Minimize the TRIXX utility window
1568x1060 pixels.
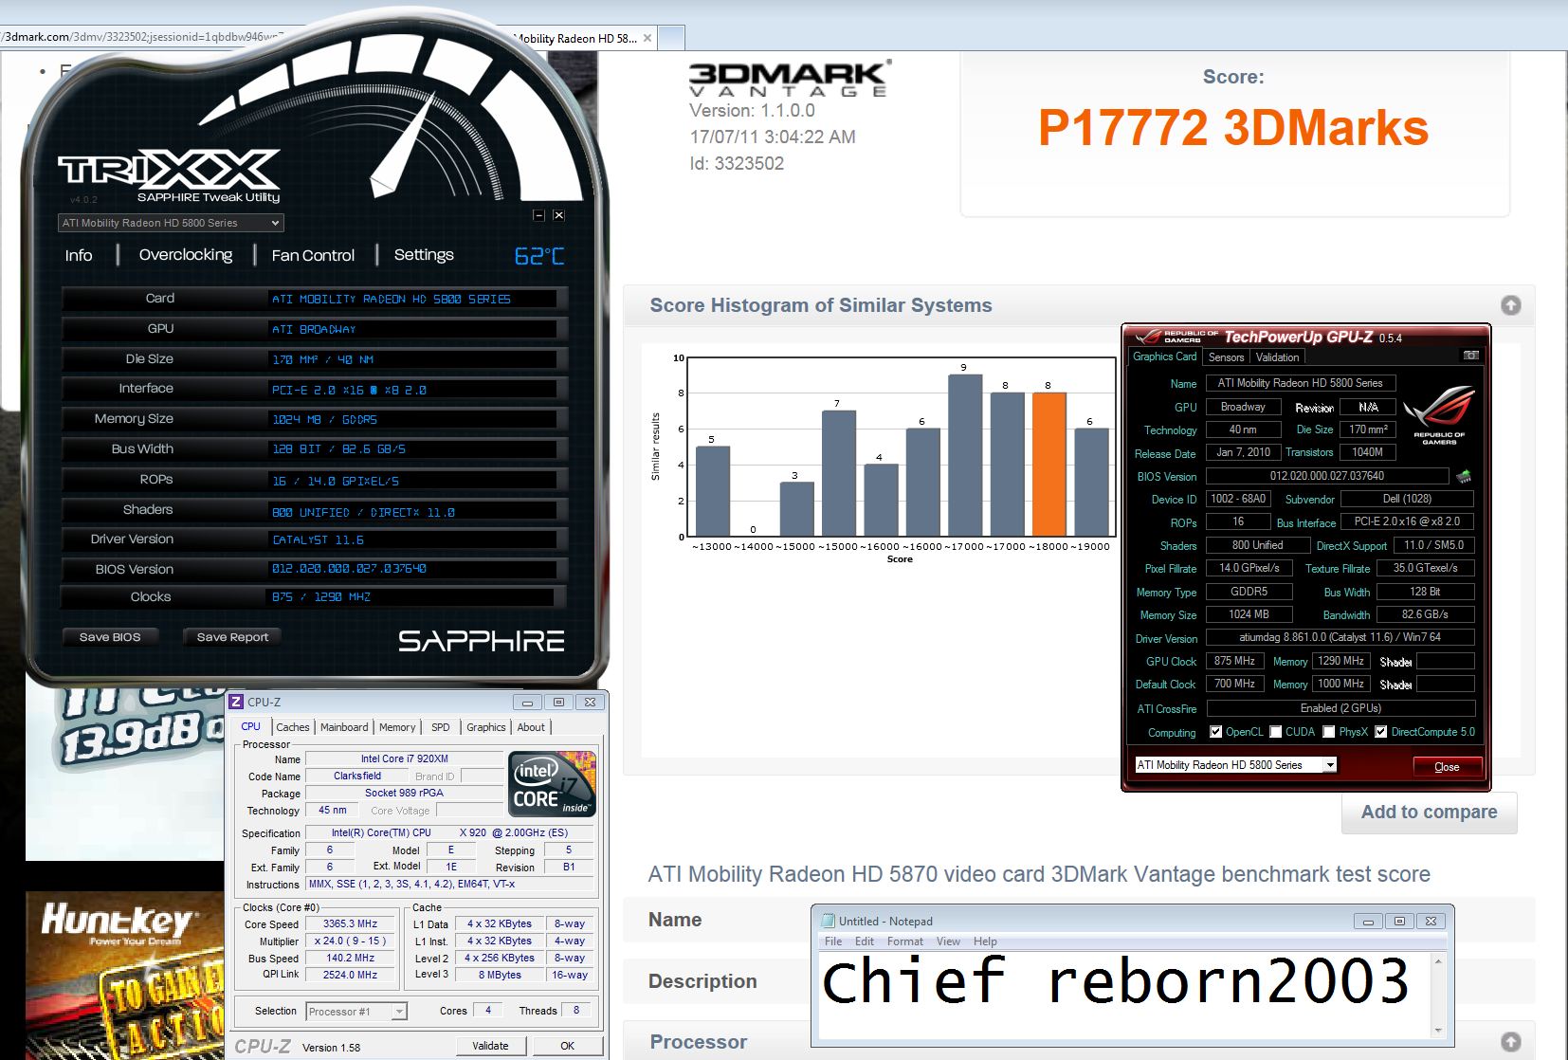[x=538, y=215]
